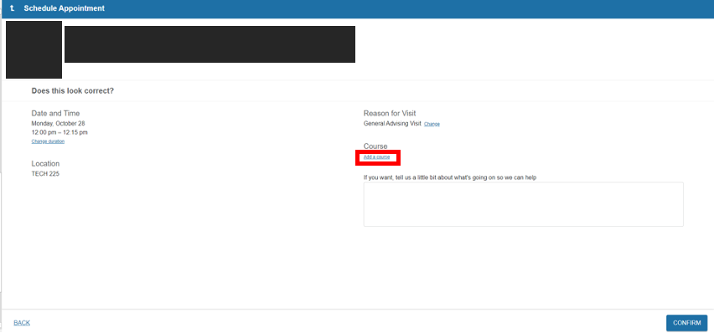Click the 'If you want, tell us' prompt

450,177
